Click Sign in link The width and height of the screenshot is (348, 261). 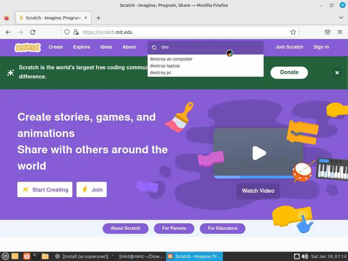pos(321,47)
